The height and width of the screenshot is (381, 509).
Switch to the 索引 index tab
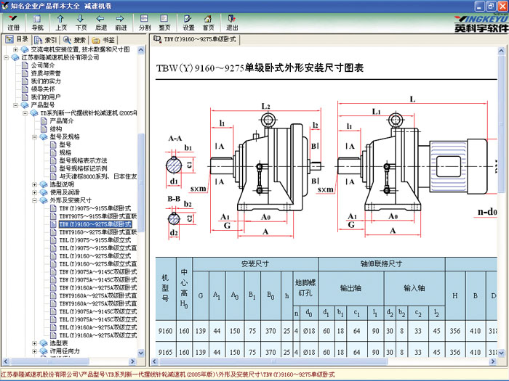click(x=47, y=39)
